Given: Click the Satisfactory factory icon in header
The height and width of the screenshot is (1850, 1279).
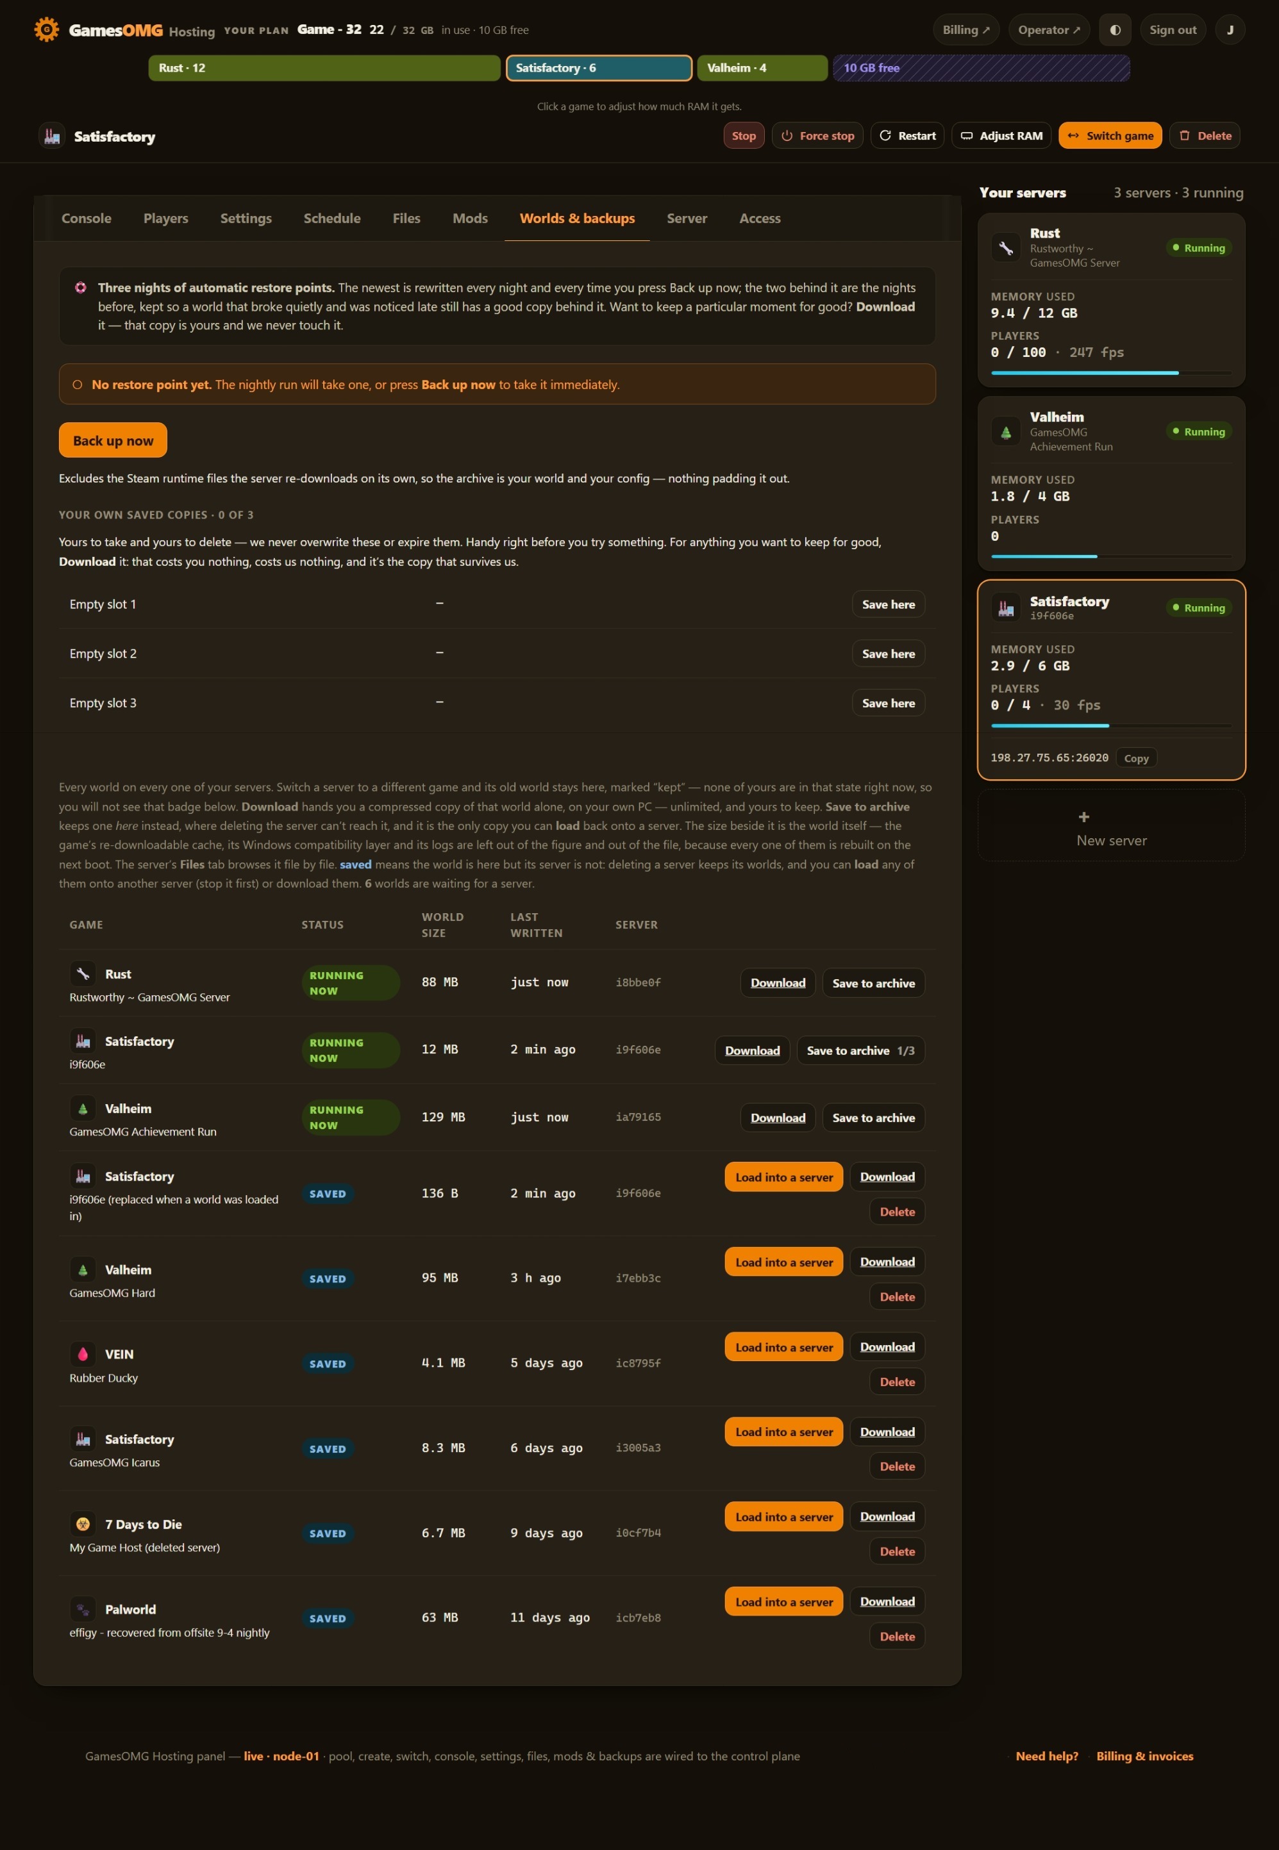Looking at the screenshot, I should pyautogui.click(x=52, y=136).
